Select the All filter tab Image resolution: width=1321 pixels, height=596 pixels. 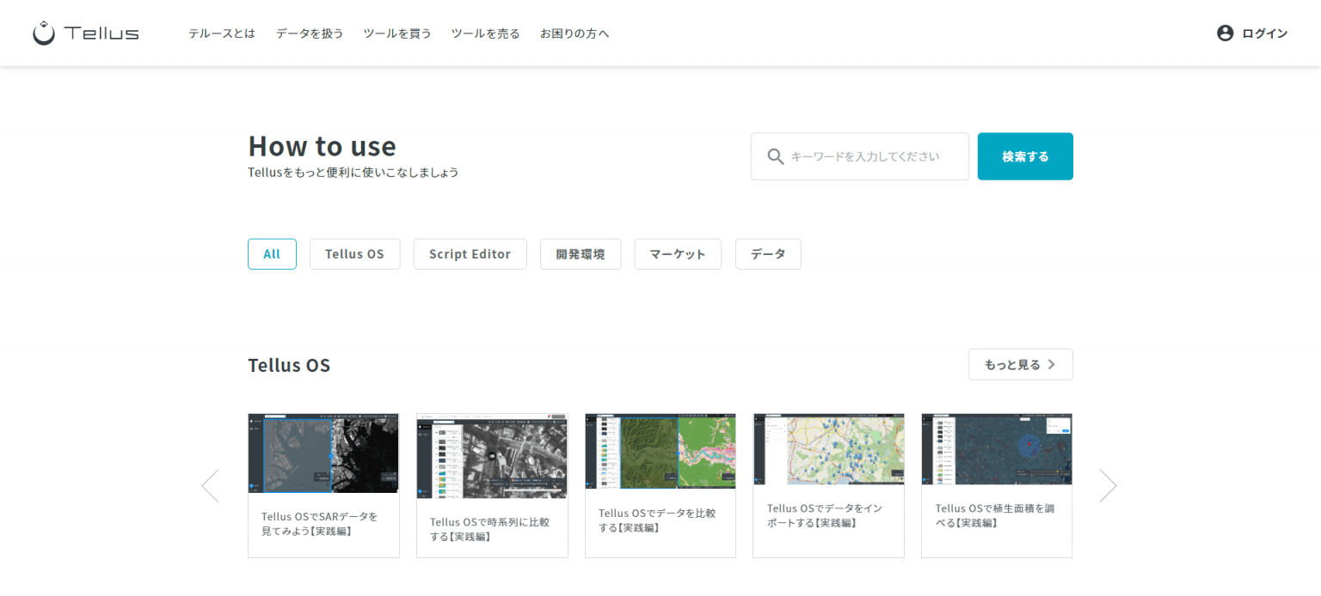272,254
